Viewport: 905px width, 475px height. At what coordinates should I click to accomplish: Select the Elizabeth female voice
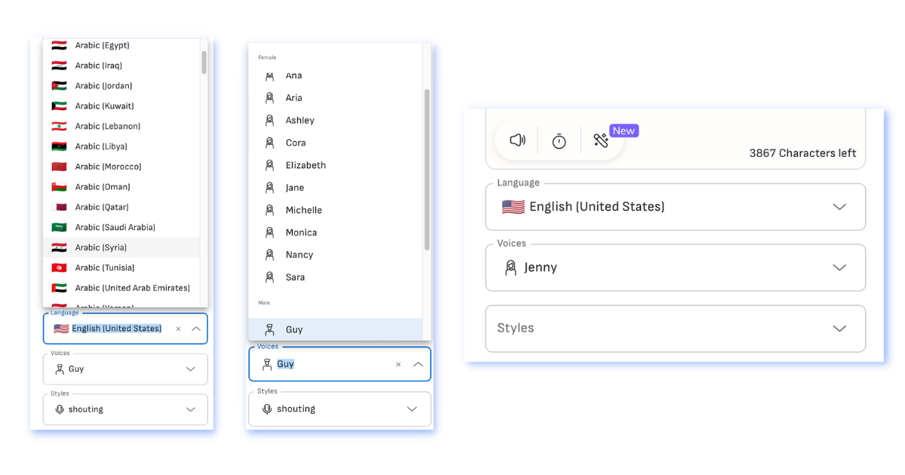[x=305, y=165]
